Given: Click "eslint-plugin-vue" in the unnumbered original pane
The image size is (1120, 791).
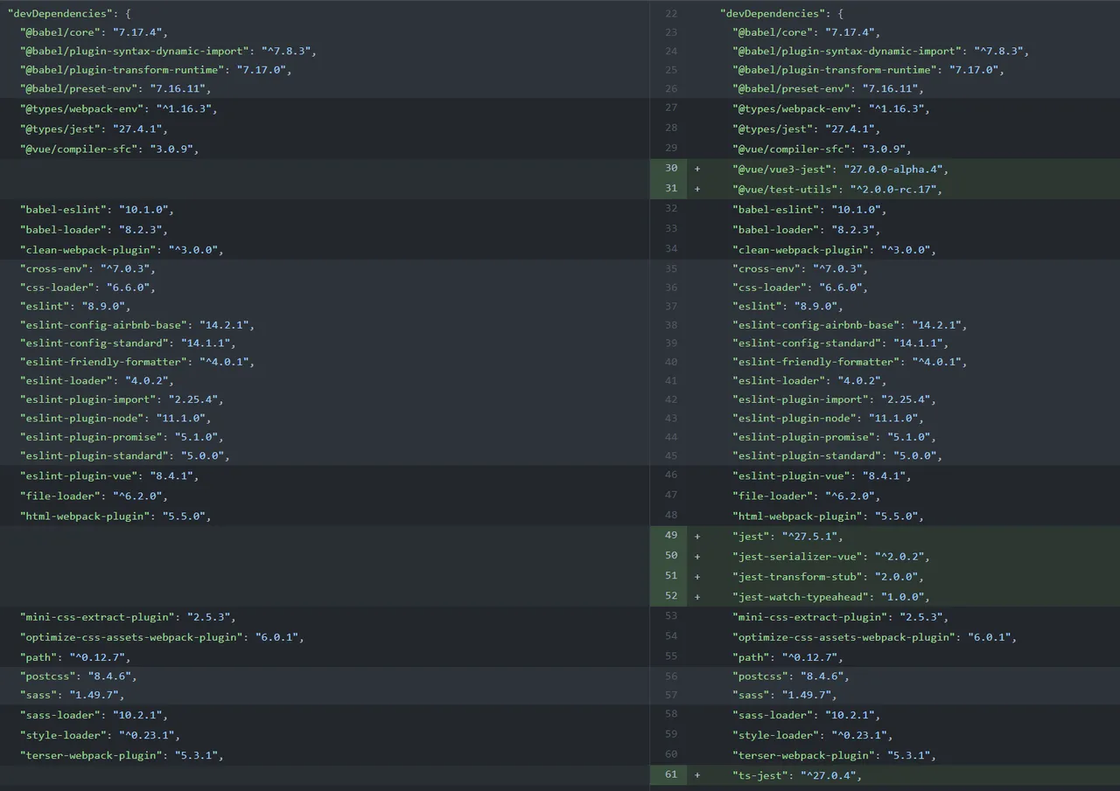Looking at the screenshot, I should pyautogui.click(x=79, y=475).
